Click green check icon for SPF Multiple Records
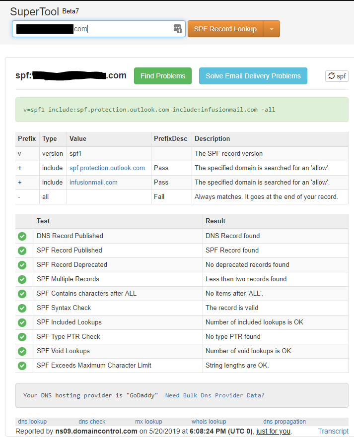The image size is (354, 440). coord(22,279)
